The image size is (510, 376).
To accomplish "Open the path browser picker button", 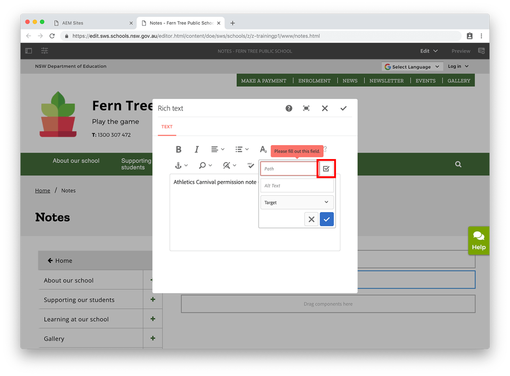I will pyautogui.click(x=326, y=169).
